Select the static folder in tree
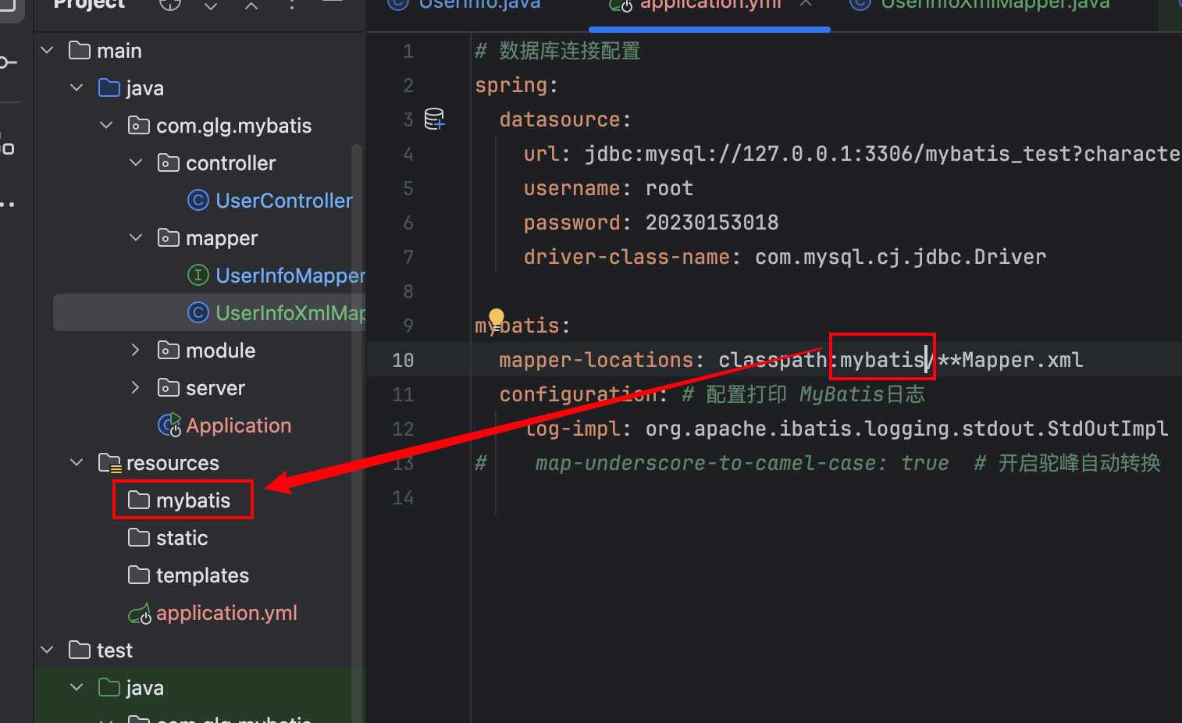The height and width of the screenshot is (723, 1182). pyautogui.click(x=182, y=538)
